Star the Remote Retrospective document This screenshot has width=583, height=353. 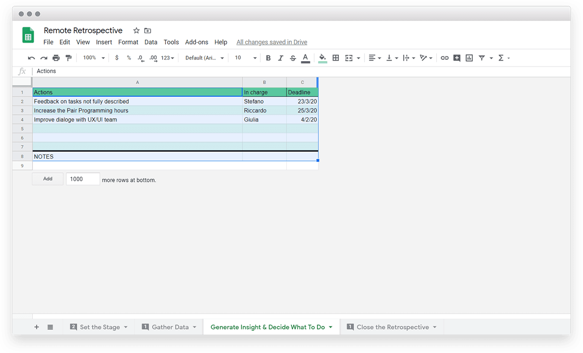(136, 31)
